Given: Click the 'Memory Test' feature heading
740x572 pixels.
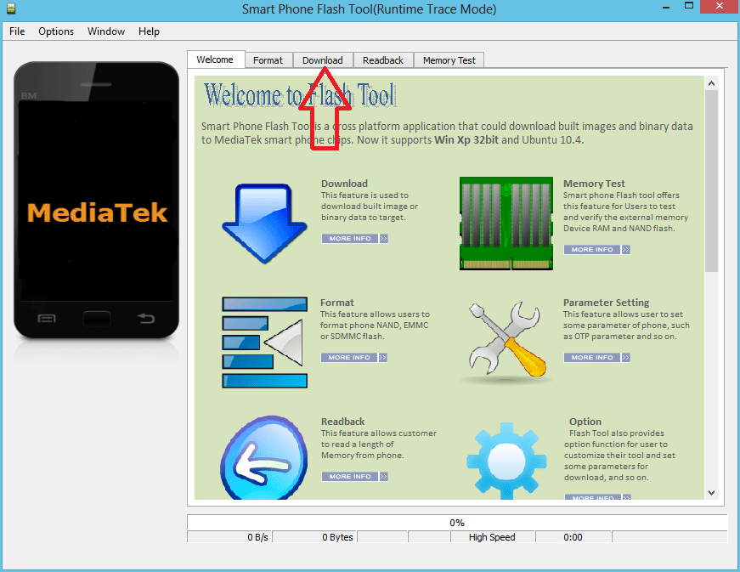Looking at the screenshot, I should point(594,184).
